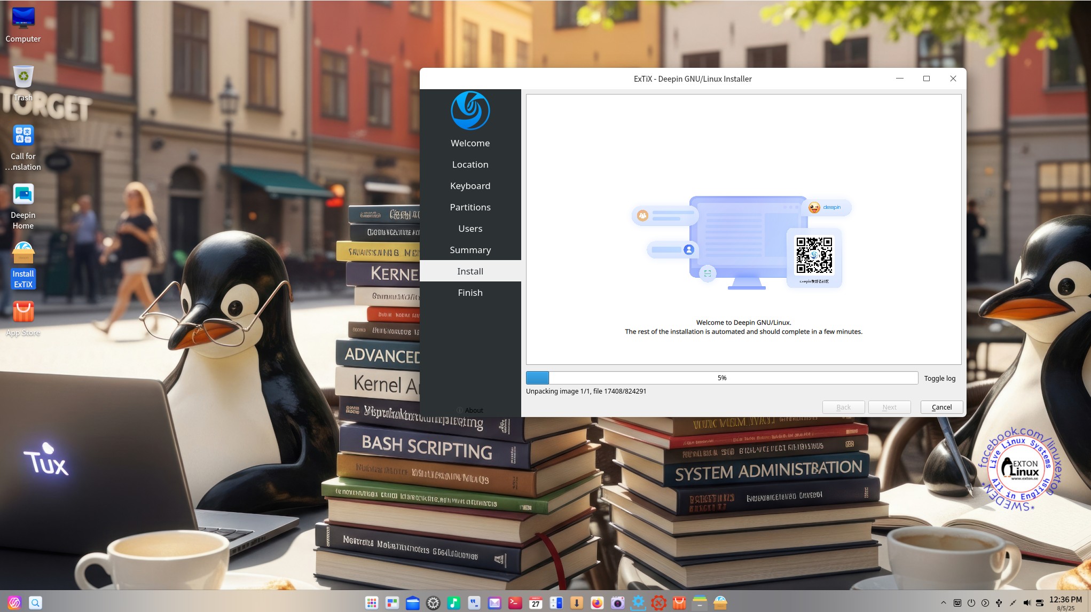Click the Toggle log button

(939, 378)
